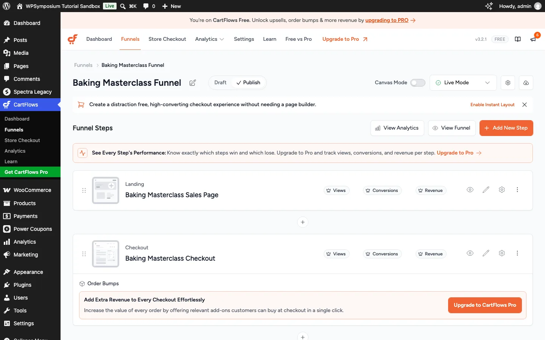Open the Howdy, admin account menu
Viewport: 545px width, 340px height.
(x=520, y=6)
